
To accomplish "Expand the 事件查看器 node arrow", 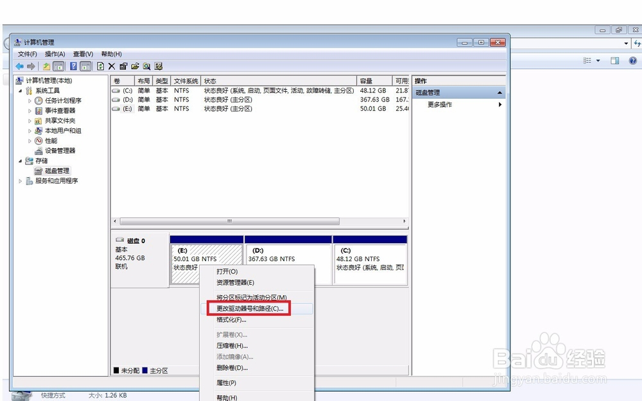I will coord(30,110).
